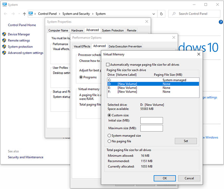
Task: Open Data Execution Prevention tab
Action: [125, 46]
